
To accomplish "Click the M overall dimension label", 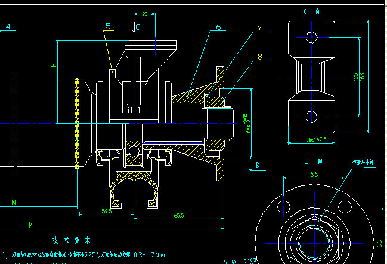I will coord(30,224).
